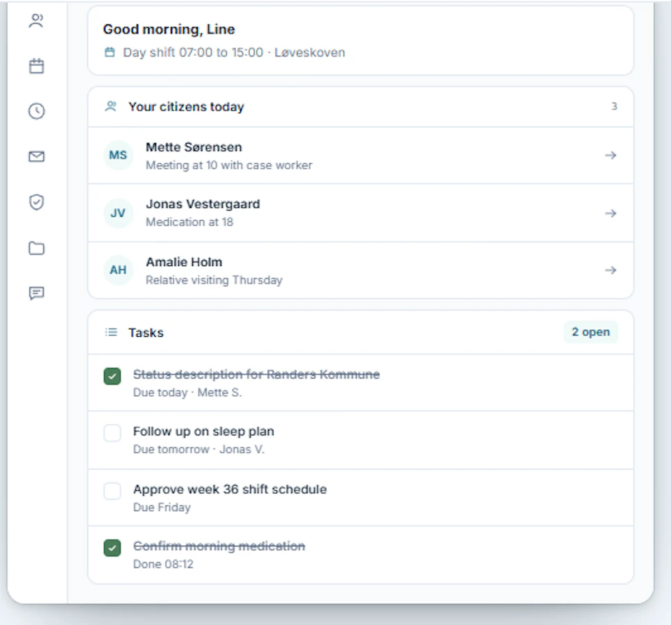Open the clock icon in the sidebar
Viewport: 671px width, 625px height.
(36, 111)
